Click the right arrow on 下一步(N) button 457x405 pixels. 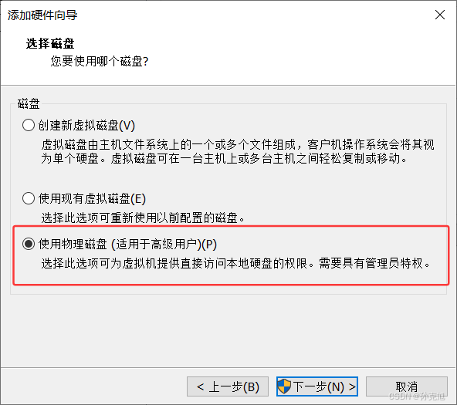tap(352, 386)
